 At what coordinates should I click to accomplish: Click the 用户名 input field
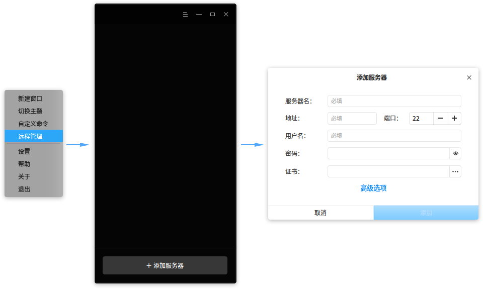point(394,136)
